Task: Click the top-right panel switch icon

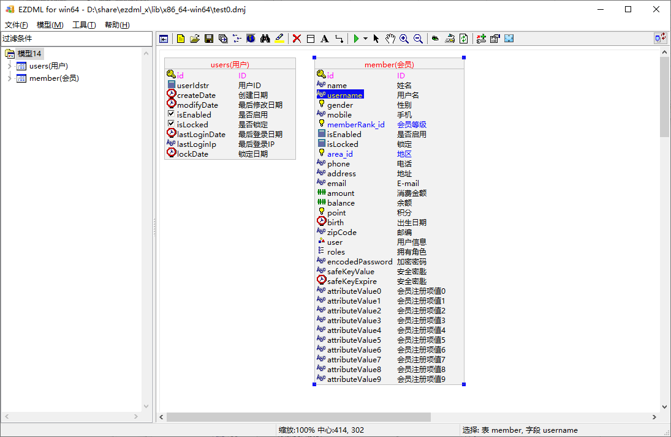Action: click(661, 38)
